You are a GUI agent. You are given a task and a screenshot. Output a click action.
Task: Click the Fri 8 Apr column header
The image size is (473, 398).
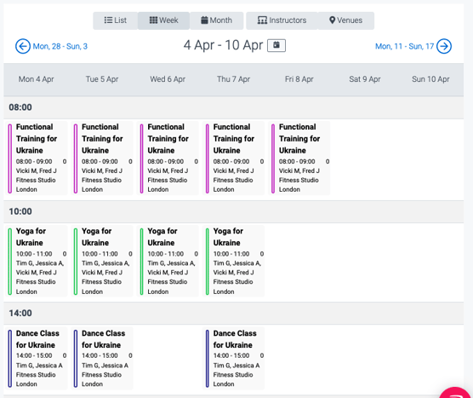click(x=299, y=79)
